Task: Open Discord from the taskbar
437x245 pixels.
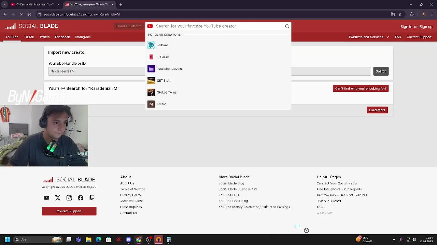Action: pos(128,240)
